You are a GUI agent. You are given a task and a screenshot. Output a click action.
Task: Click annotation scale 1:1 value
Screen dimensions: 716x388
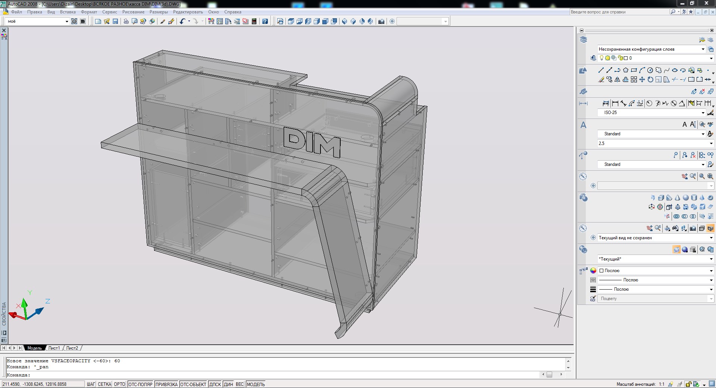[662, 384]
